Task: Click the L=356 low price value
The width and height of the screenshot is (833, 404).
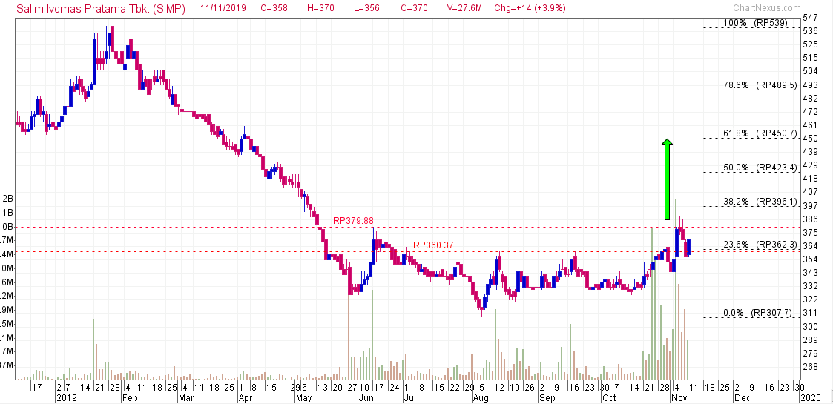Action: (x=366, y=8)
